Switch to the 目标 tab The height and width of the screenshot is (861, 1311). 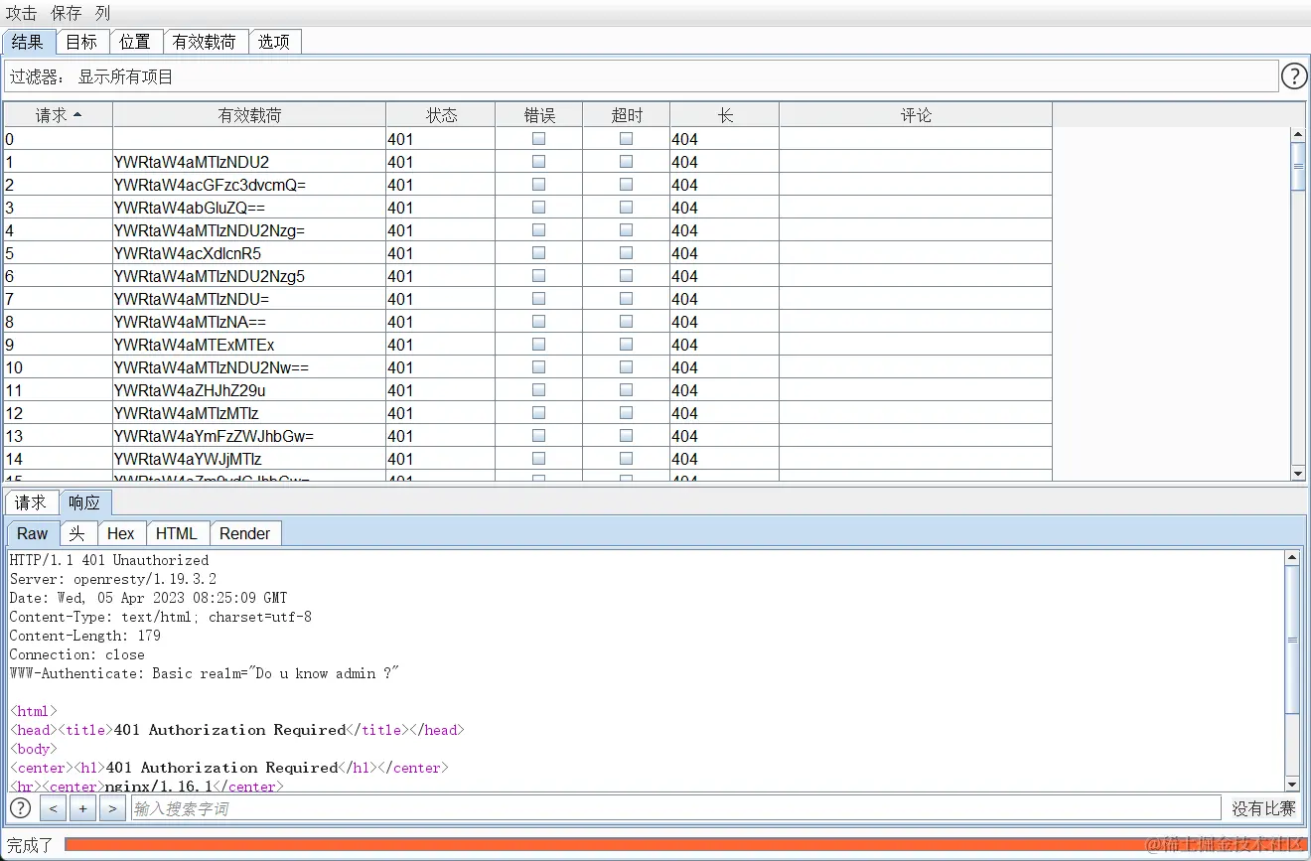(x=82, y=42)
